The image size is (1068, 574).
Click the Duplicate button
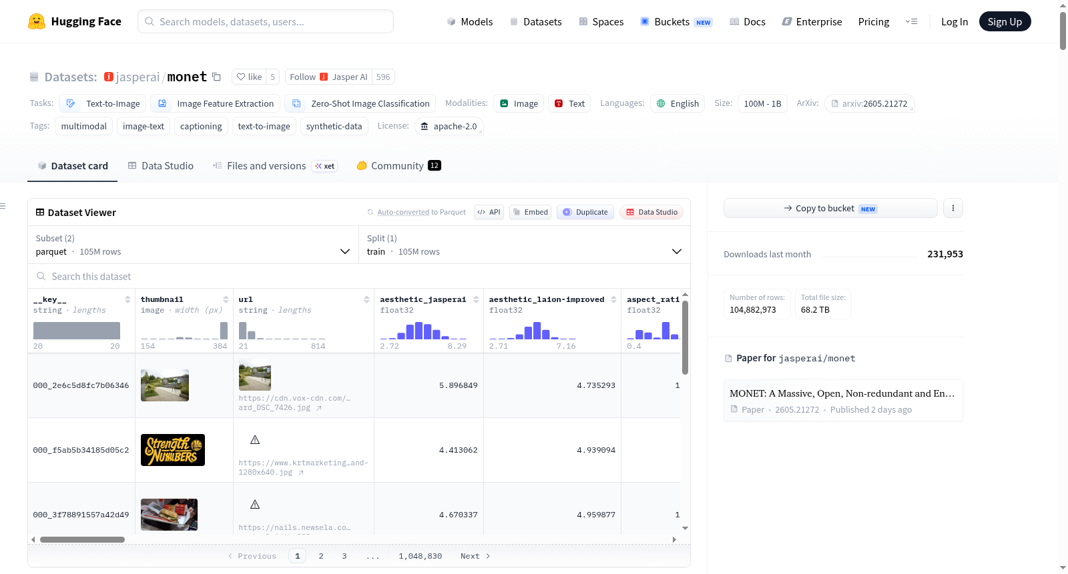[585, 212]
